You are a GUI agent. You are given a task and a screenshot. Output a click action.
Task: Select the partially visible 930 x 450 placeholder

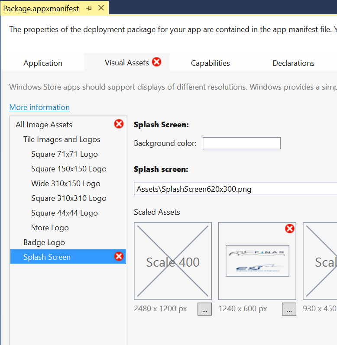tap(320, 261)
